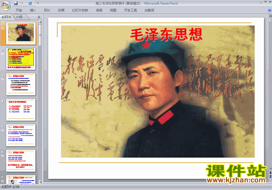This screenshot has height=190, width=272.
Task: Click animation star icon under slide 6
Action: 2,156
